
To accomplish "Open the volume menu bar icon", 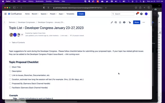I will pyautogui.click(x=116, y=1).
